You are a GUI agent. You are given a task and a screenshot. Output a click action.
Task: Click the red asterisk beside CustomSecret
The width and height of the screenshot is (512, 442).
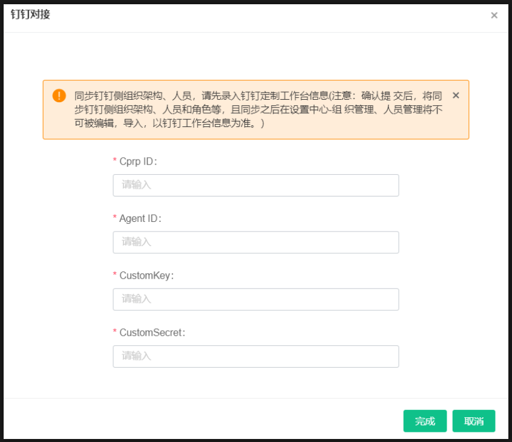114,331
